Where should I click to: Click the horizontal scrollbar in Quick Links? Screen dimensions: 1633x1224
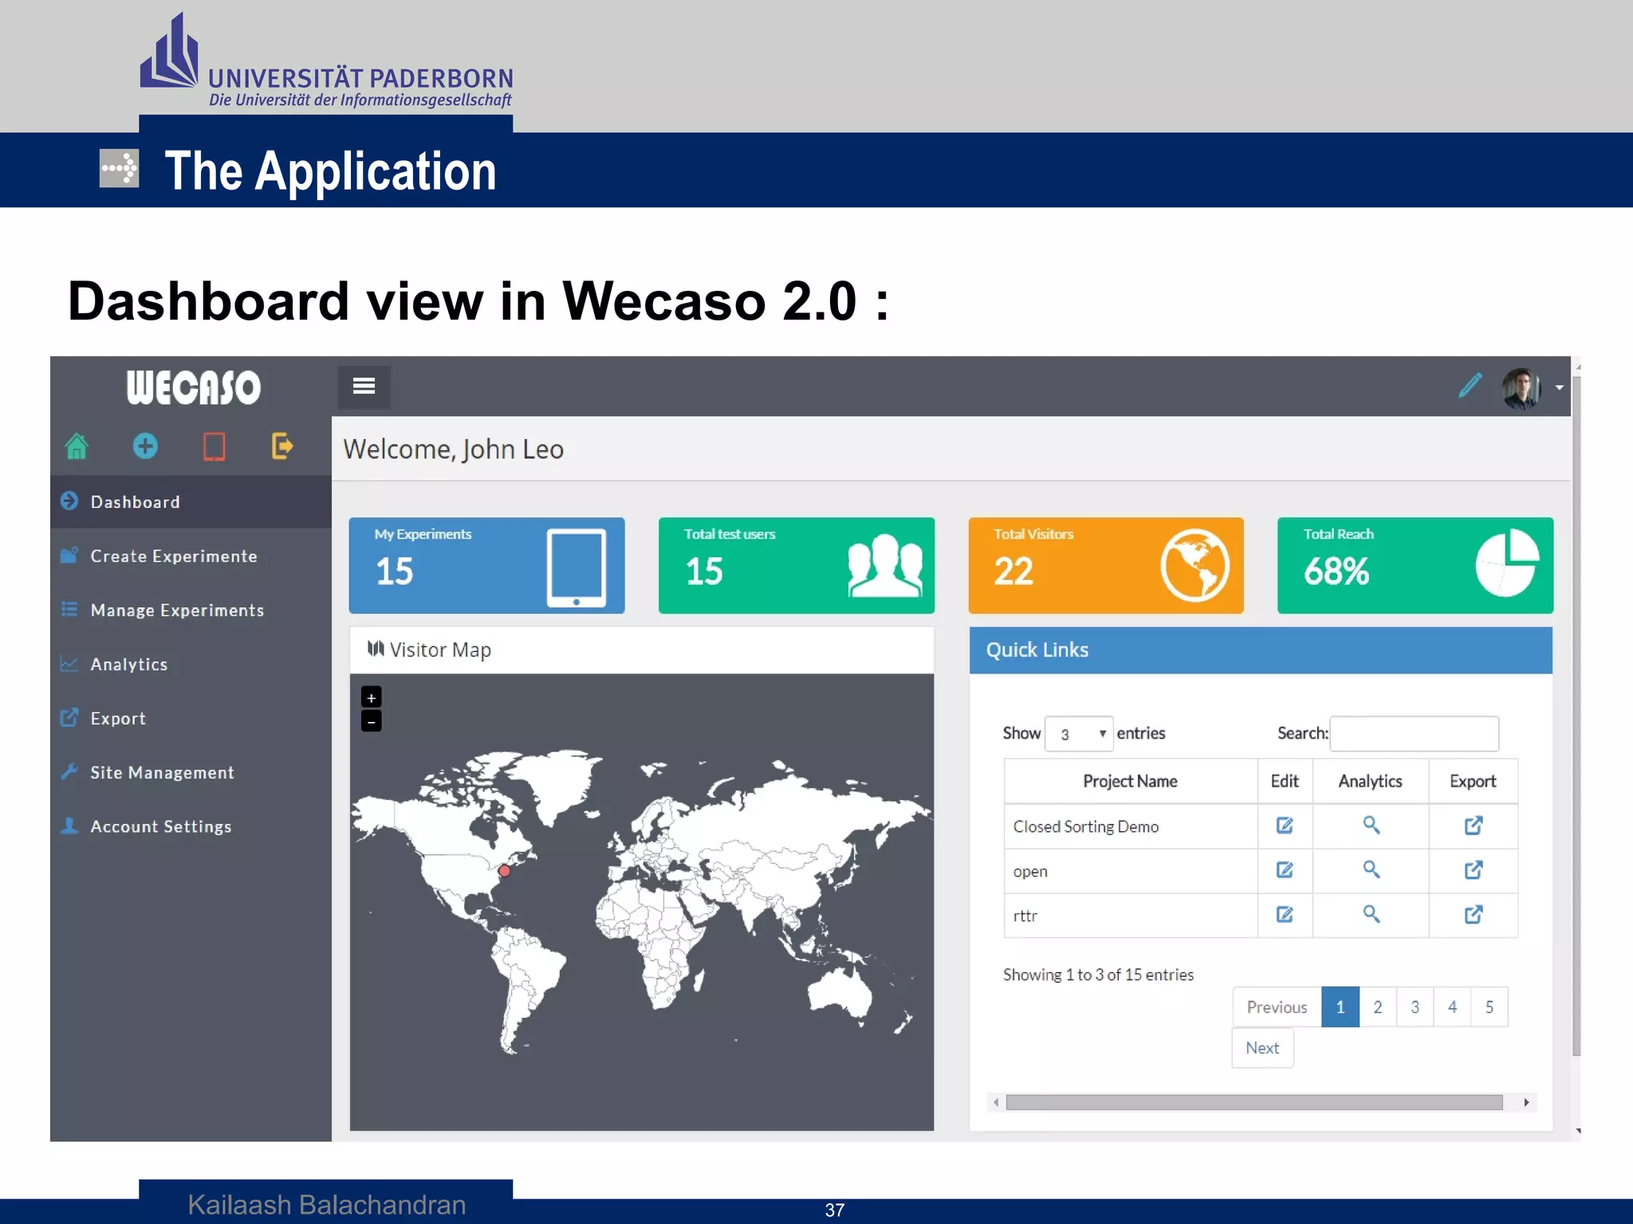(x=1254, y=1103)
